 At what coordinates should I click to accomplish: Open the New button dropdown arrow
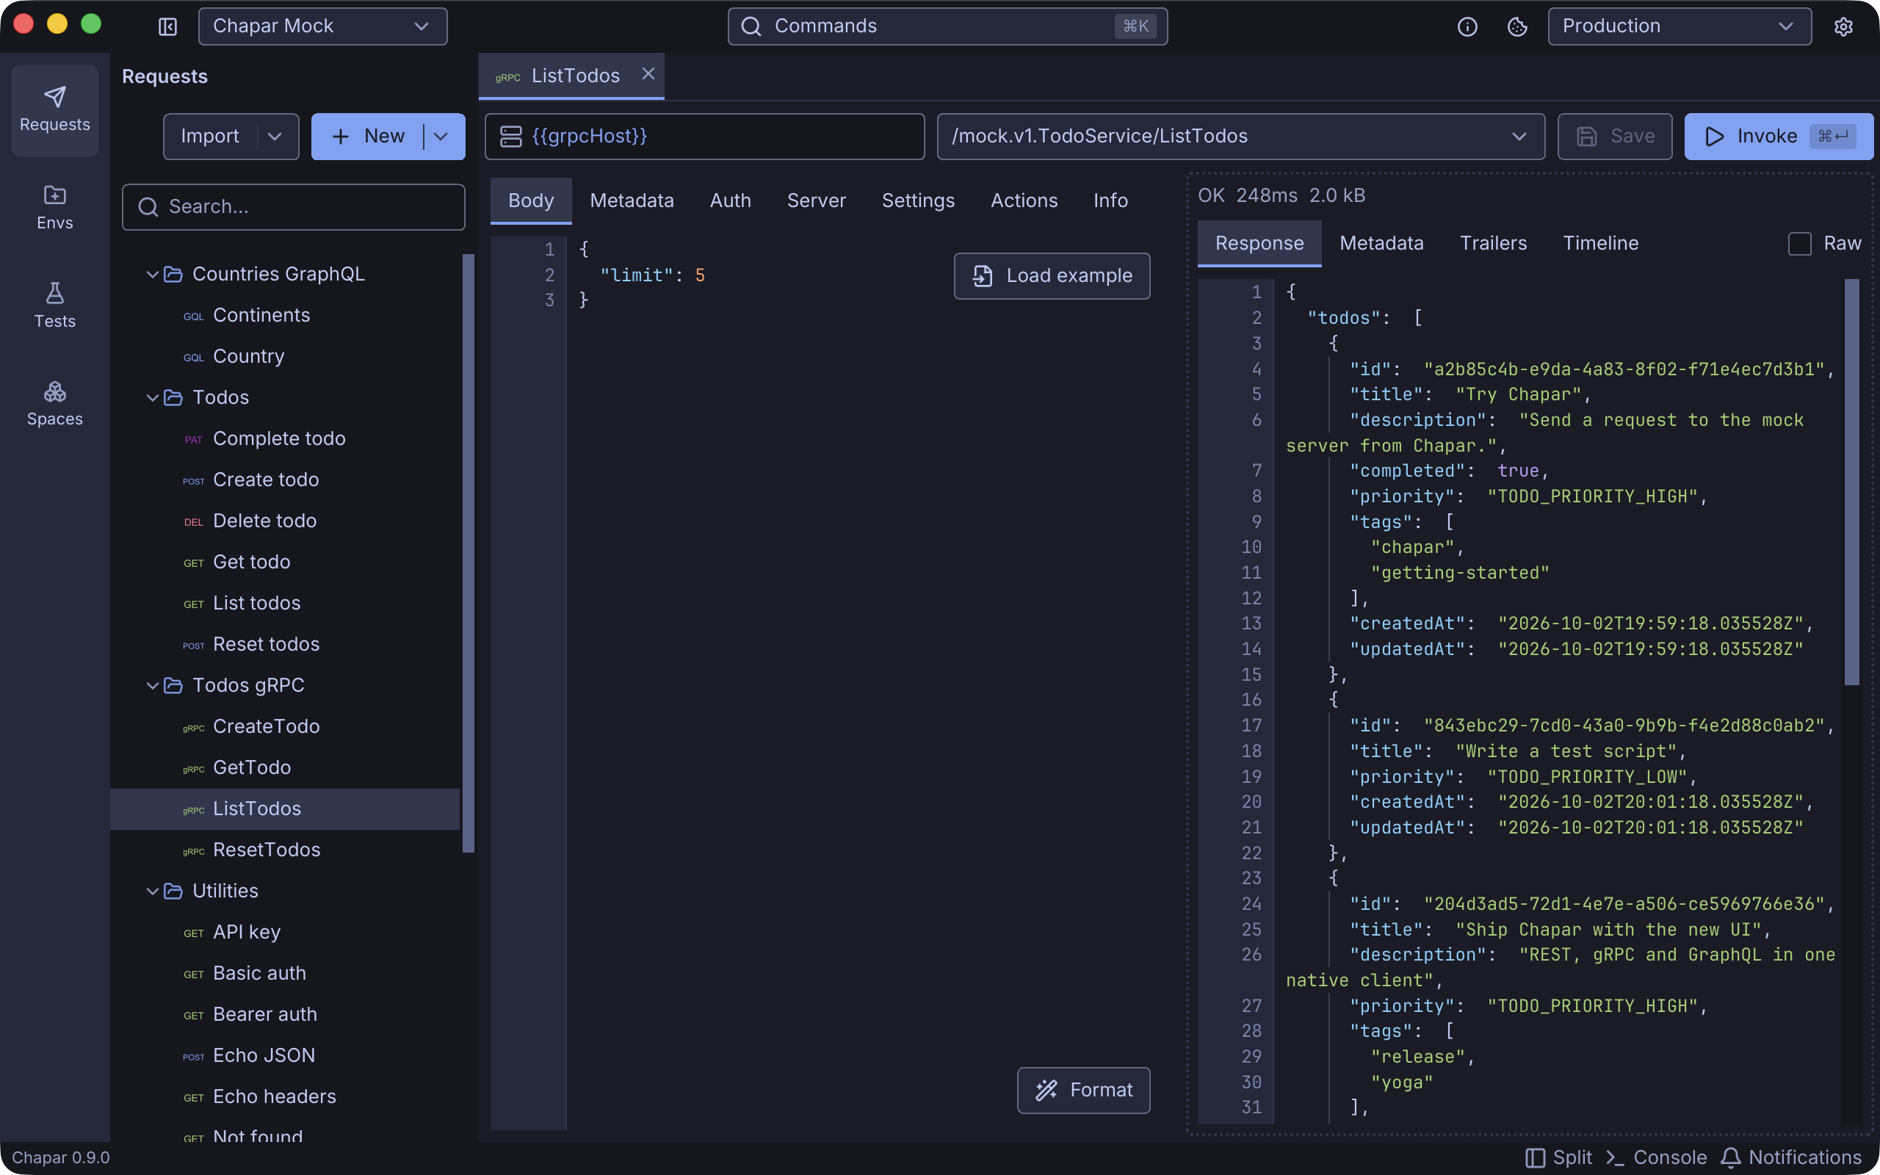[x=441, y=136]
